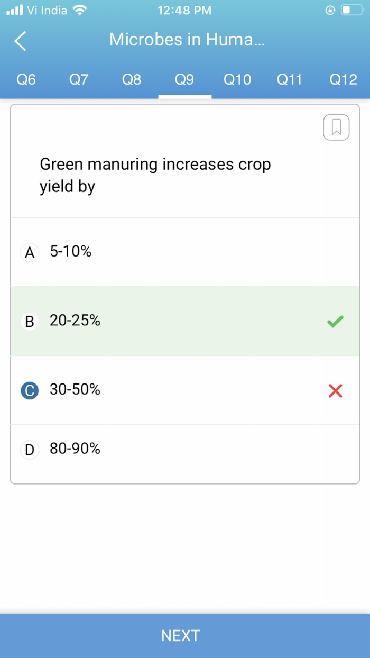Tap the green checkmark icon
370x658 pixels.
[x=335, y=321]
